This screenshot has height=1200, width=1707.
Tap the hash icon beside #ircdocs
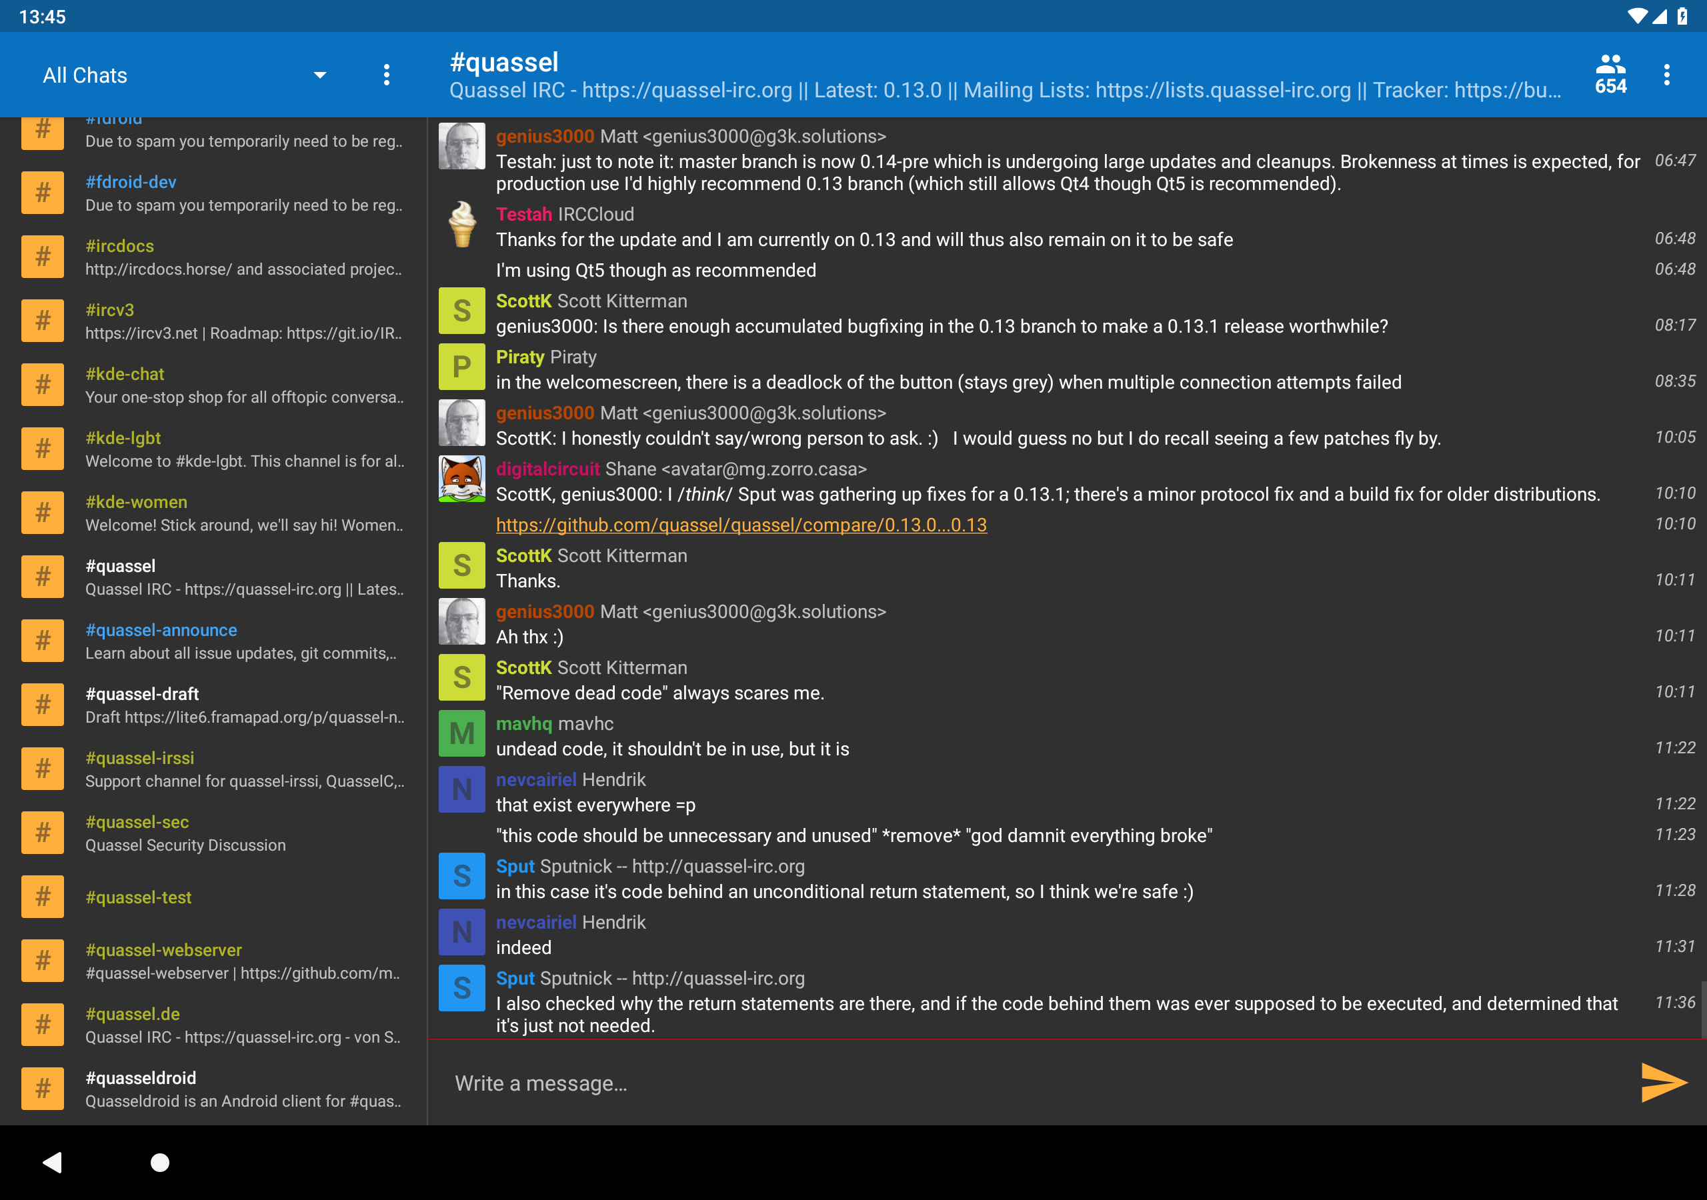(43, 257)
